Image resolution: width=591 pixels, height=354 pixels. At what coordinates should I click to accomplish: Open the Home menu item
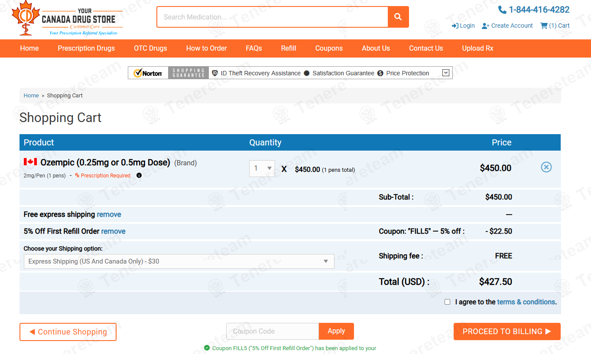[29, 48]
